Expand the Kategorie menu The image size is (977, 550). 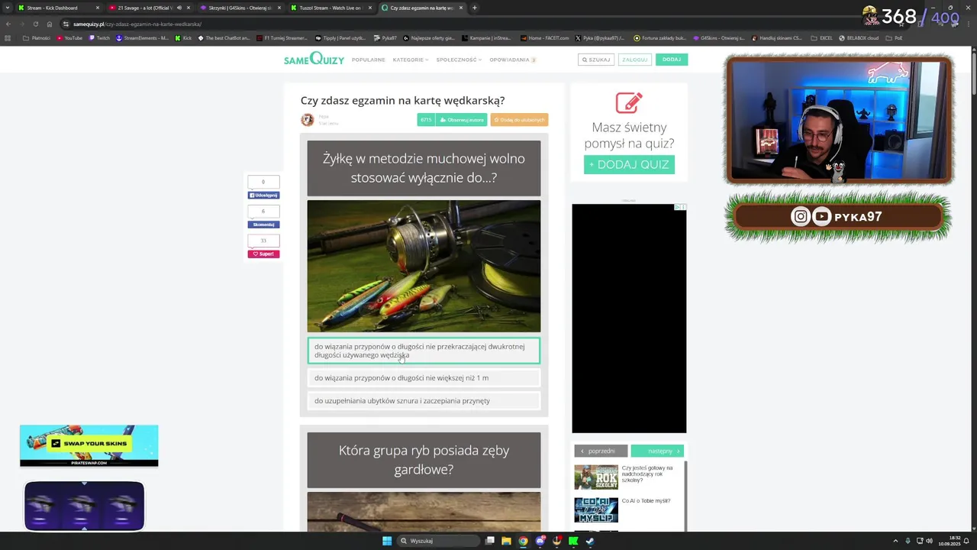pyautogui.click(x=411, y=60)
